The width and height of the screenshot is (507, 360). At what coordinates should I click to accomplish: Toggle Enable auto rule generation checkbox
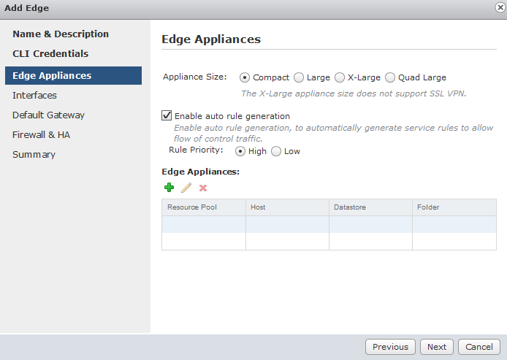click(x=167, y=115)
